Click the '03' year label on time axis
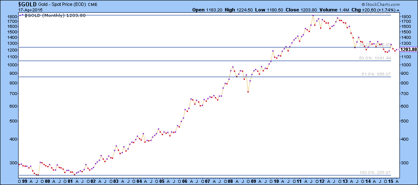This screenshot has height=185, width=418. pos(116,181)
